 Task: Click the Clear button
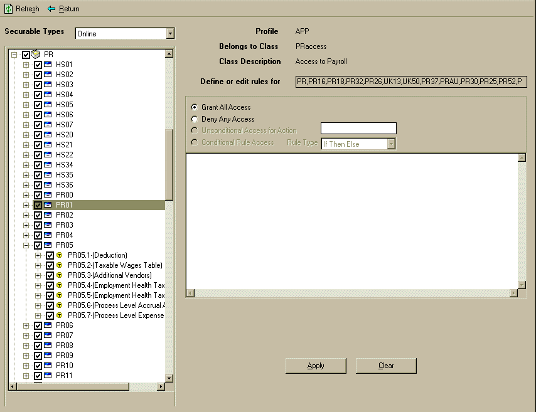(386, 366)
